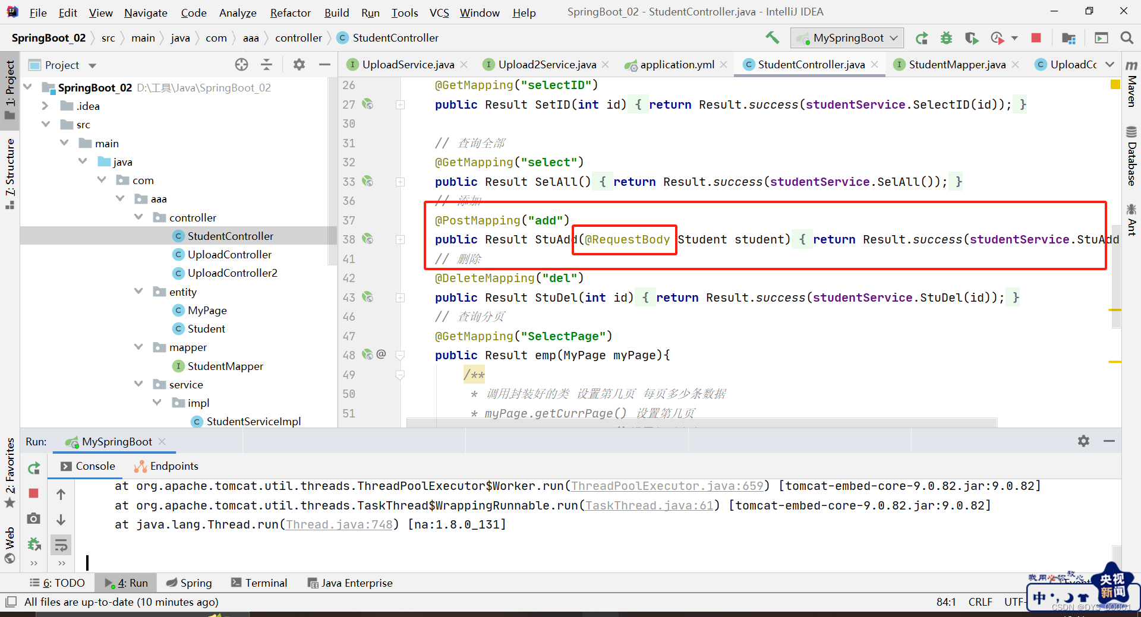Open the Project view type dropdown arrow
1141x617 pixels.
[x=92, y=65]
